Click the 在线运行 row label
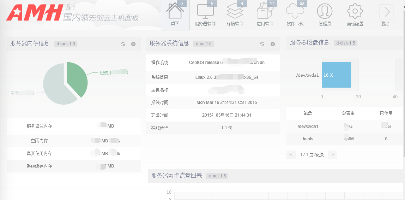Screen dimensions: 405x200 159,128
